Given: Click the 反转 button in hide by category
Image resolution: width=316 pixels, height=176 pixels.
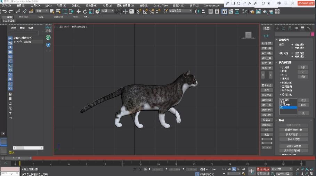Looking at the screenshot, I should (x=303, y=77).
